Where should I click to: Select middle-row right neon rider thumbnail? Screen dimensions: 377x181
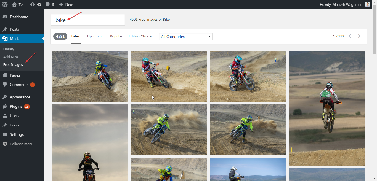point(248,130)
